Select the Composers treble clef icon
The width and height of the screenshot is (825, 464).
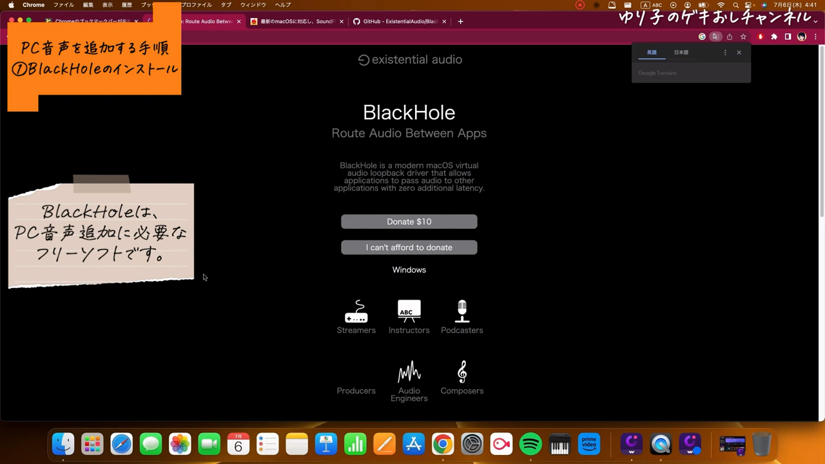pos(461,372)
